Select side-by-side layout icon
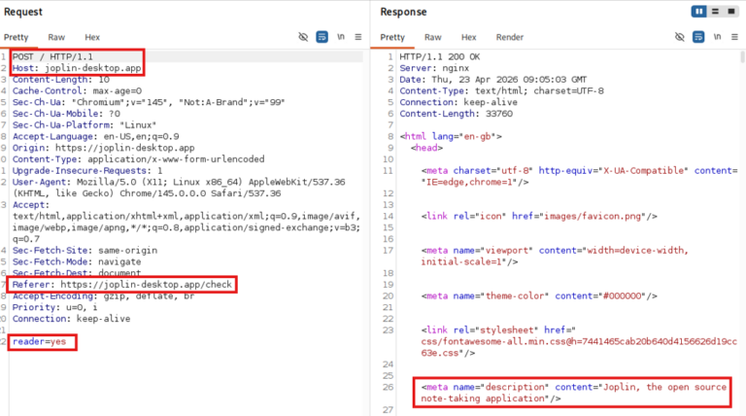746x416 pixels. (699, 12)
